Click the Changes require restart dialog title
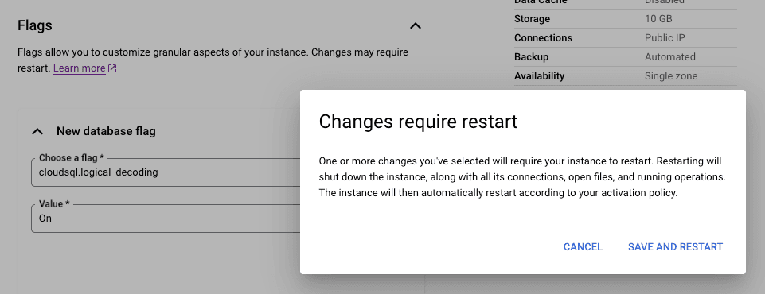Screen dimensions: 765x294 [x=418, y=122]
